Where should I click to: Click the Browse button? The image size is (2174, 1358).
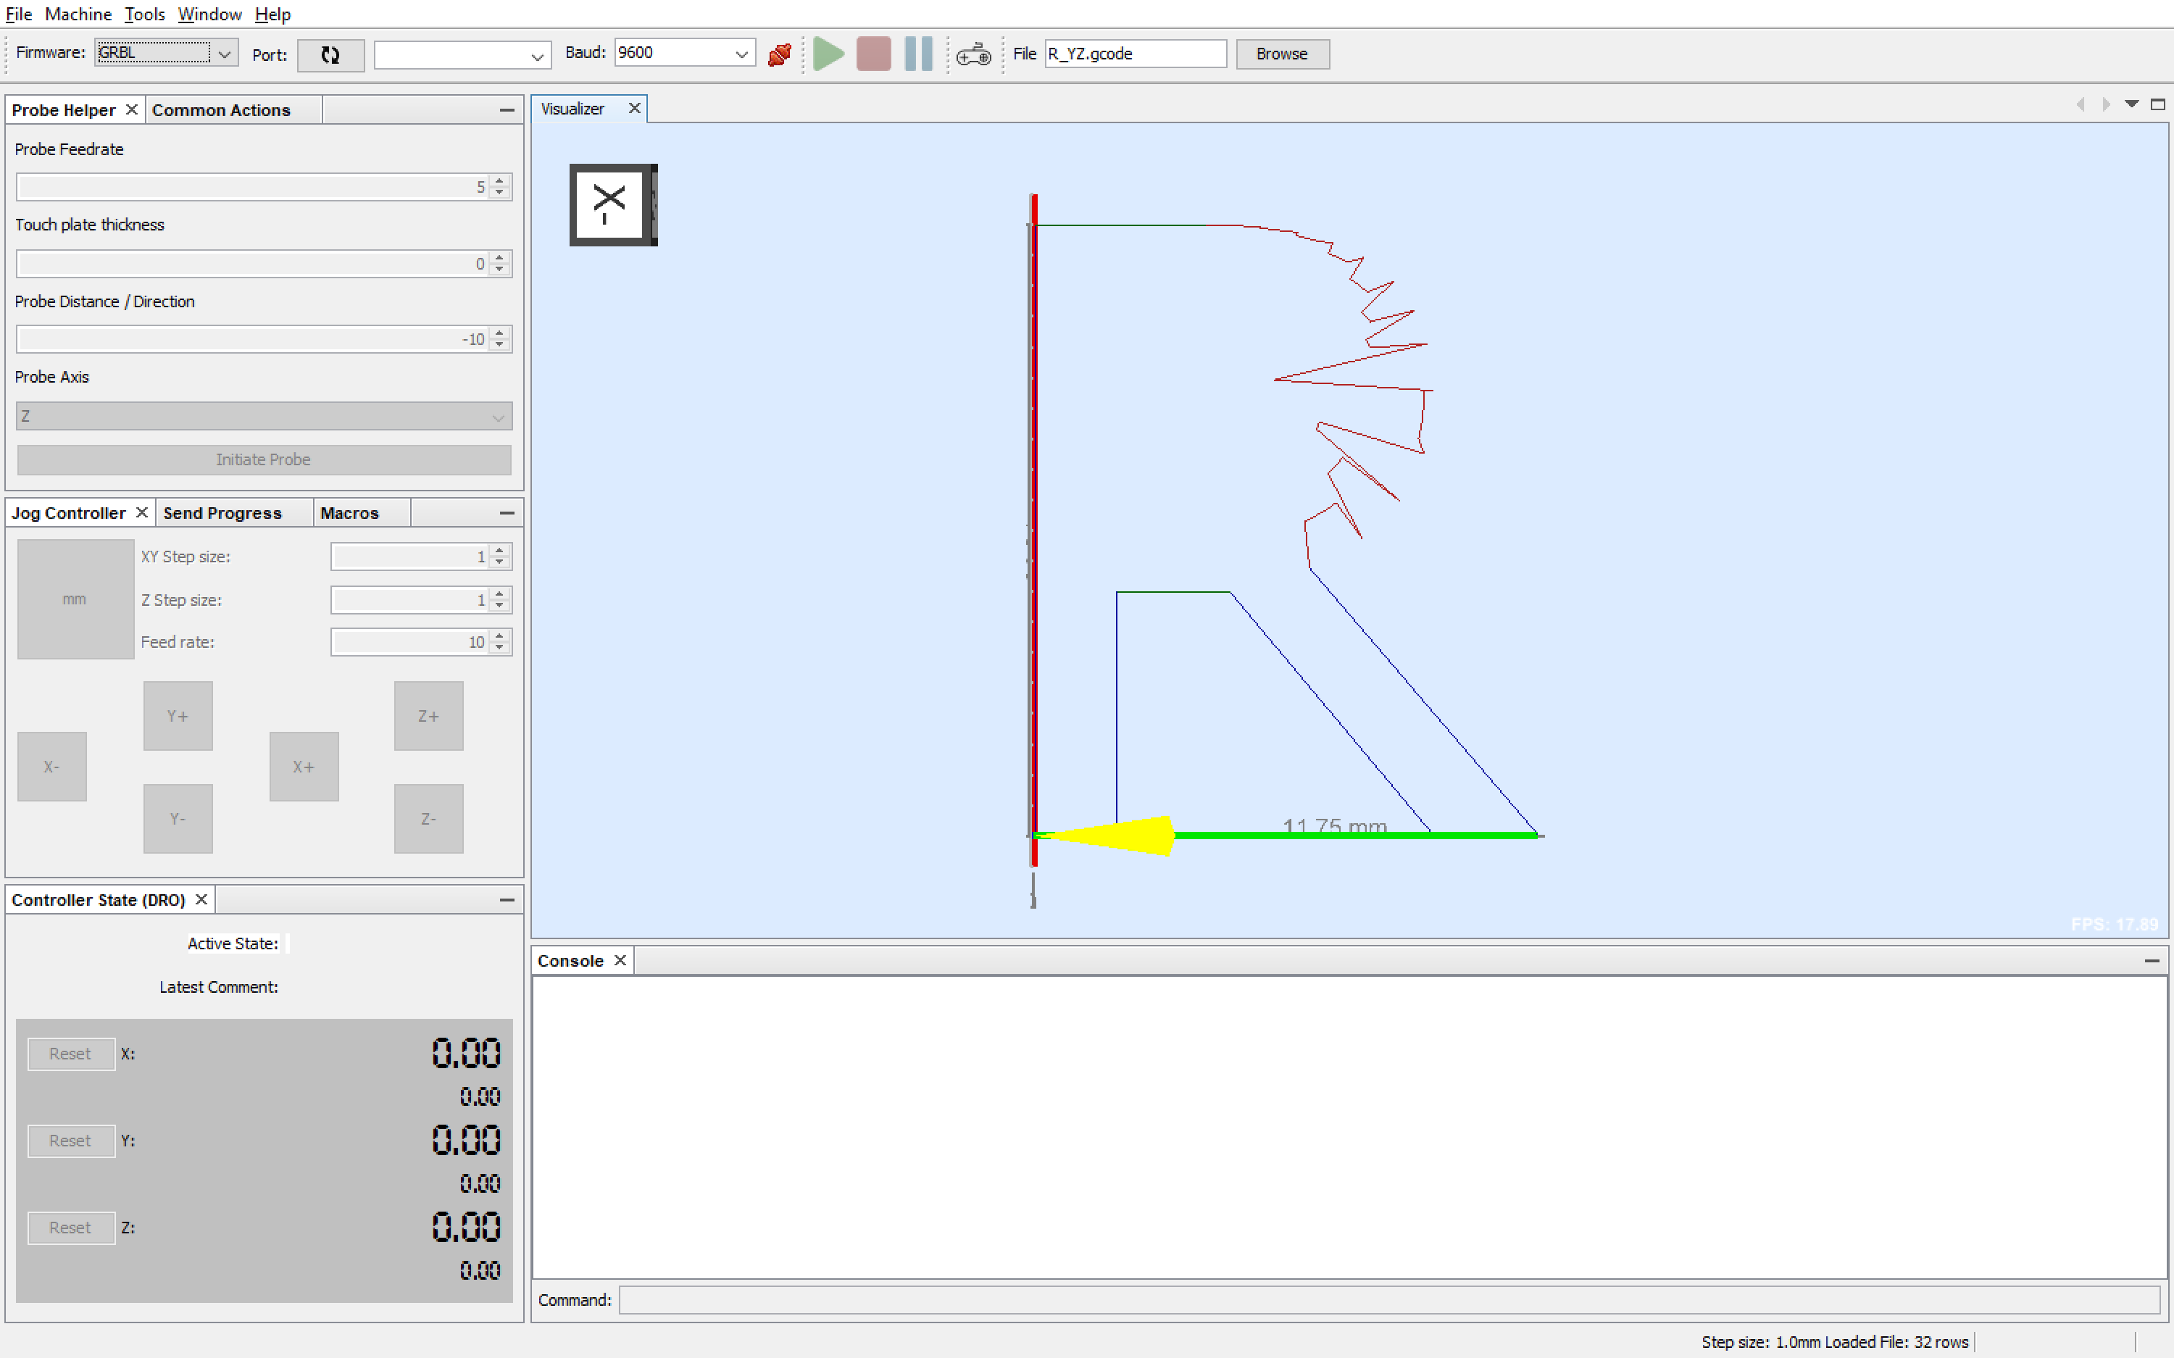click(x=1281, y=54)
